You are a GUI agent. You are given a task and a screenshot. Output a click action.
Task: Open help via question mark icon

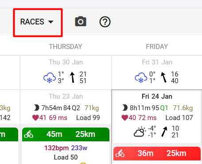pyautogui.click(x=105, y=22)
